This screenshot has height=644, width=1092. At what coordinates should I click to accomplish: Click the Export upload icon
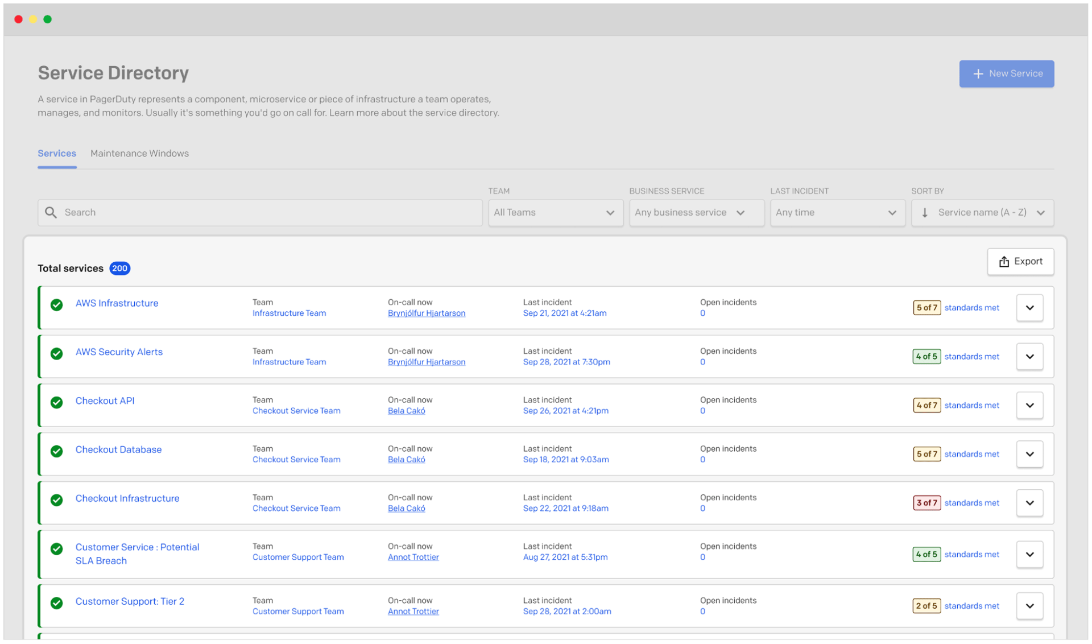(1004, 261)
